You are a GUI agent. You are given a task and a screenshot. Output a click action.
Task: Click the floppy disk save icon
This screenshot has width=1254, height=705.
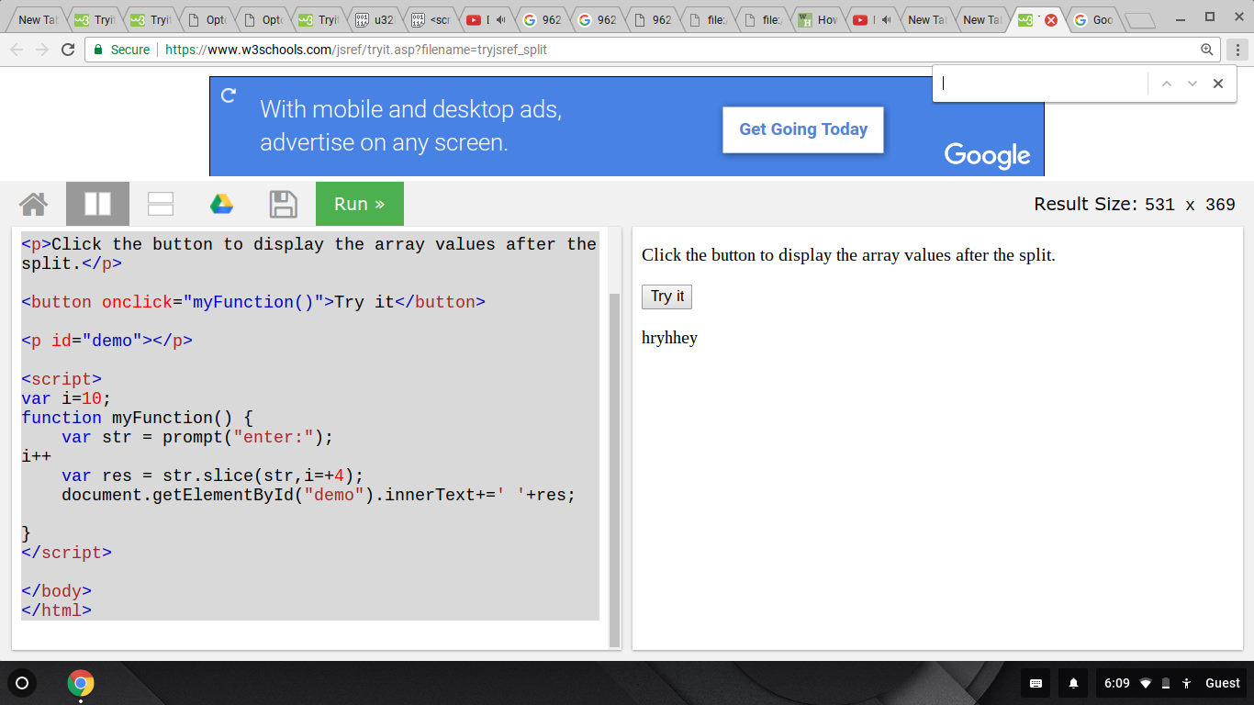click(284, 204)
